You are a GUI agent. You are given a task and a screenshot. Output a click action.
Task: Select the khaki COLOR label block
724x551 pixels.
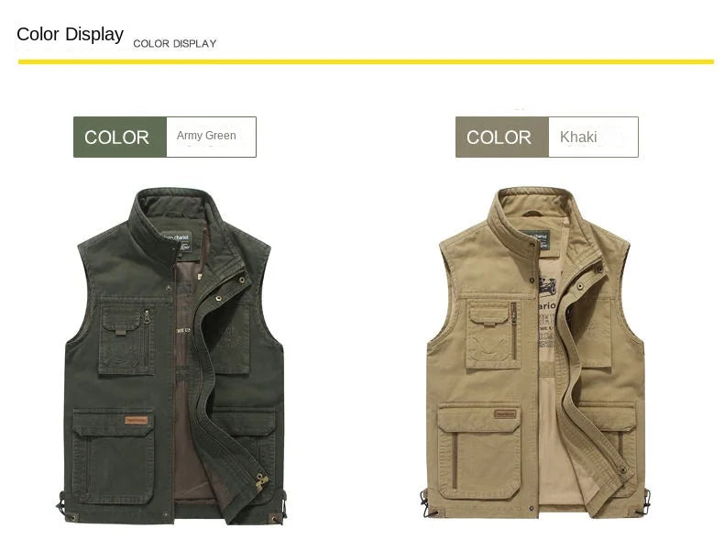502,138
